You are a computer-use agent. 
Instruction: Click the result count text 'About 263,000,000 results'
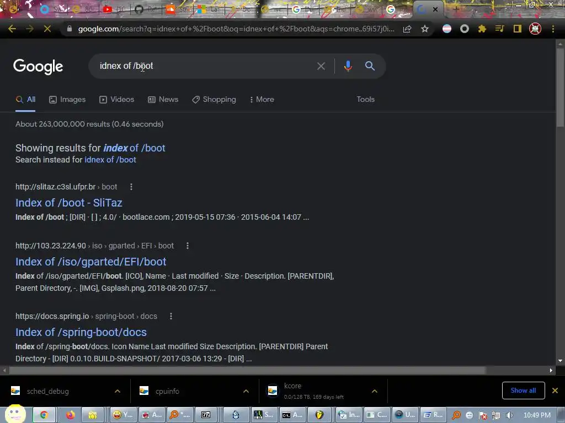coord(62,124)
